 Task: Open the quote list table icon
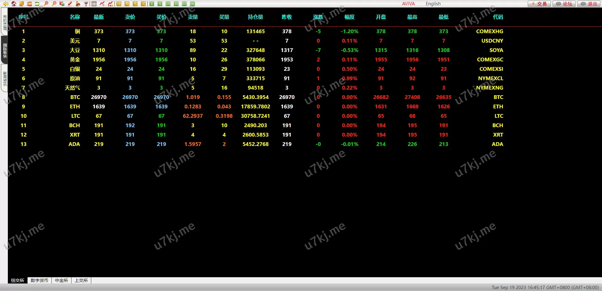coord(94,4)
